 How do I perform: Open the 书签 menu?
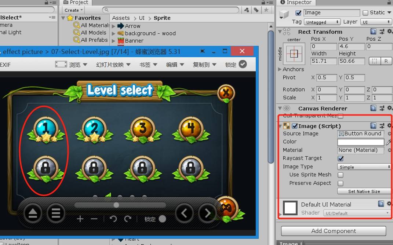click(148, 65)
